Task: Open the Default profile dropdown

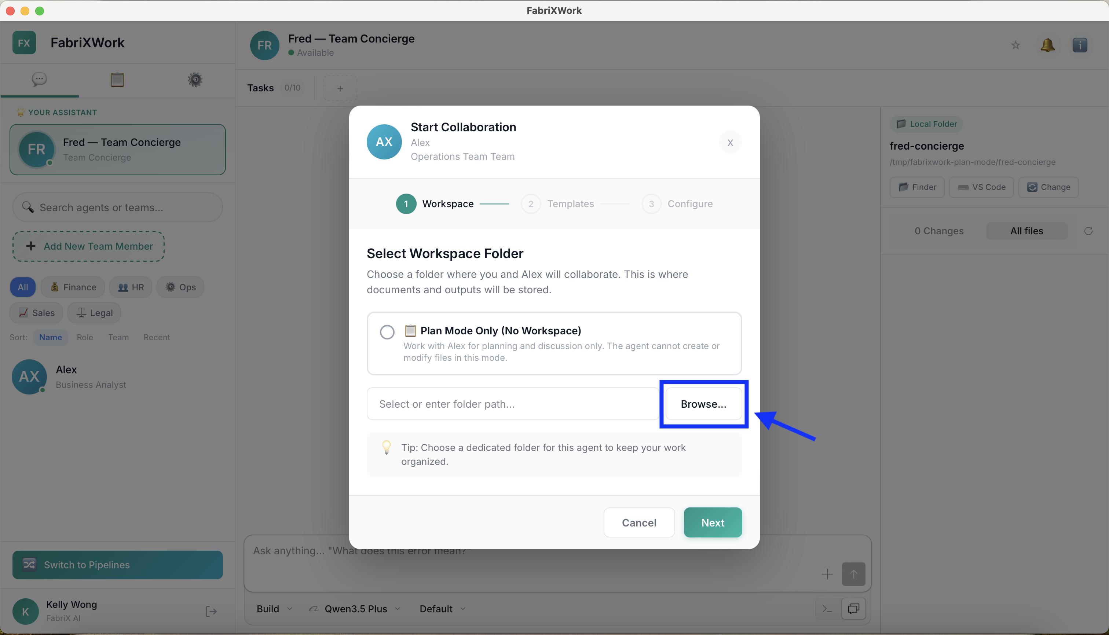Action: (442, 608)
